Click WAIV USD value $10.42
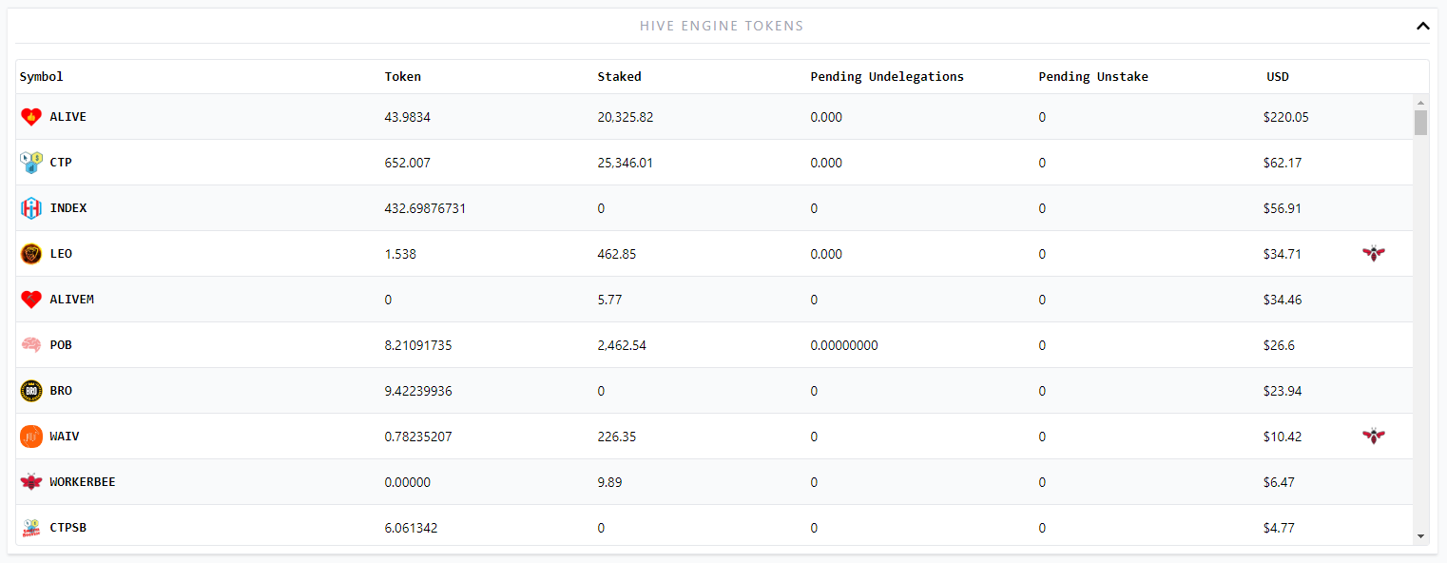Screen dimensions: 1447x563 tap(1283, 437)
